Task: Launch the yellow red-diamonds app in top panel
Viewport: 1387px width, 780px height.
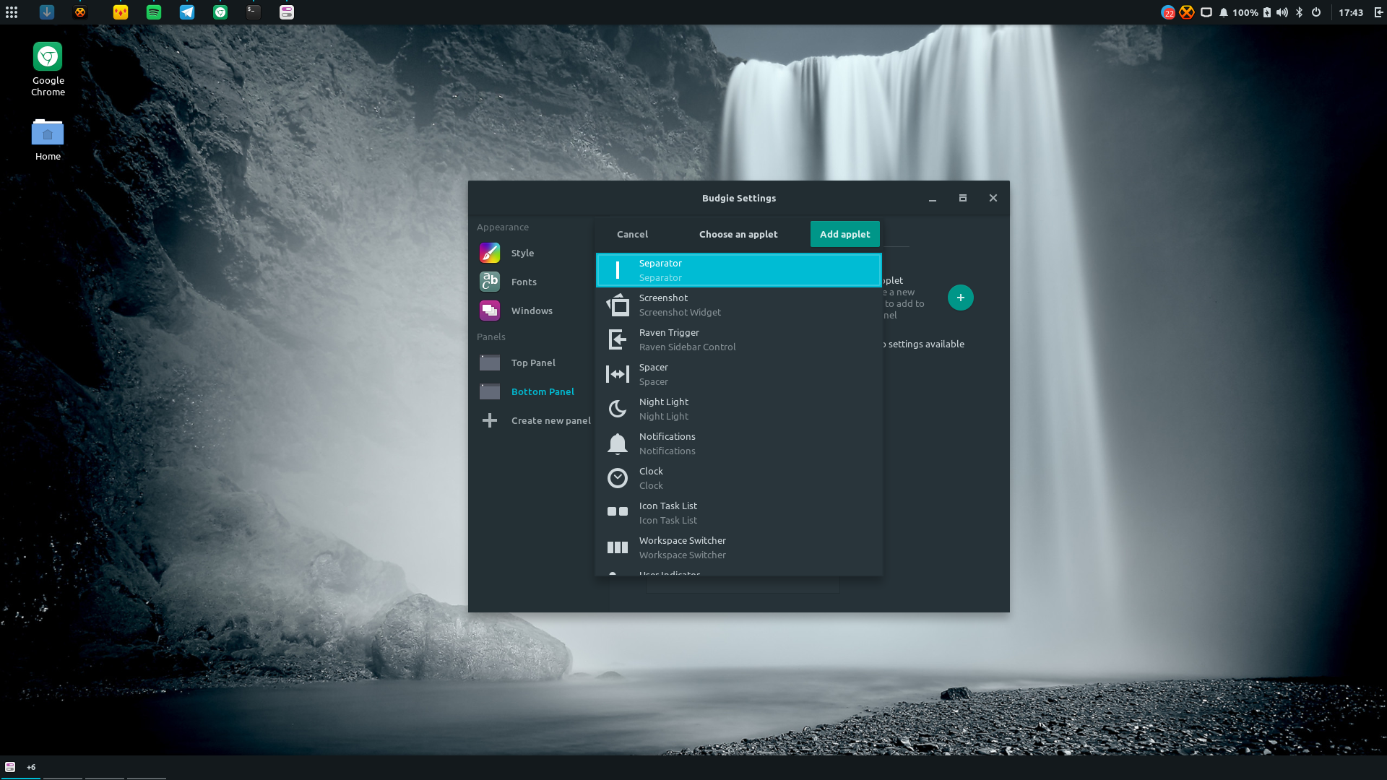Action: coord(121,12)
